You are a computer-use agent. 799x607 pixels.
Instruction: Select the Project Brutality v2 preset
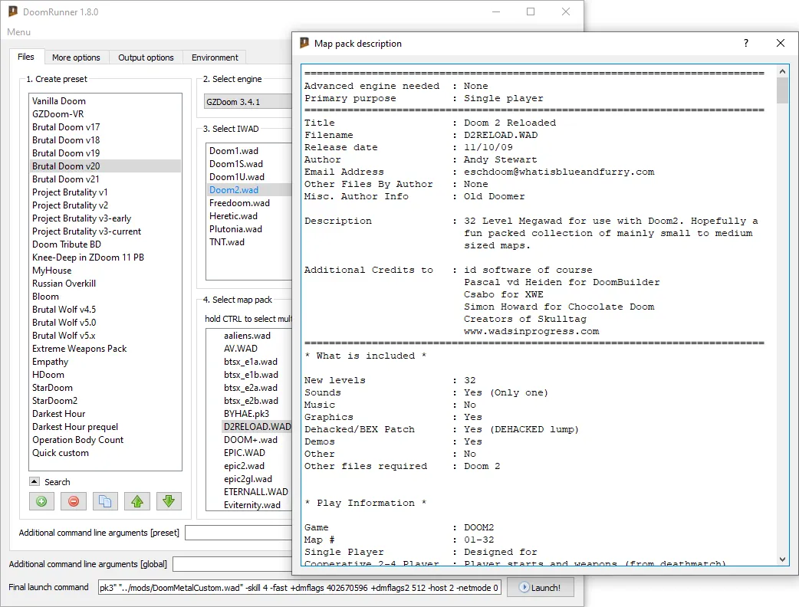(70, 205)
